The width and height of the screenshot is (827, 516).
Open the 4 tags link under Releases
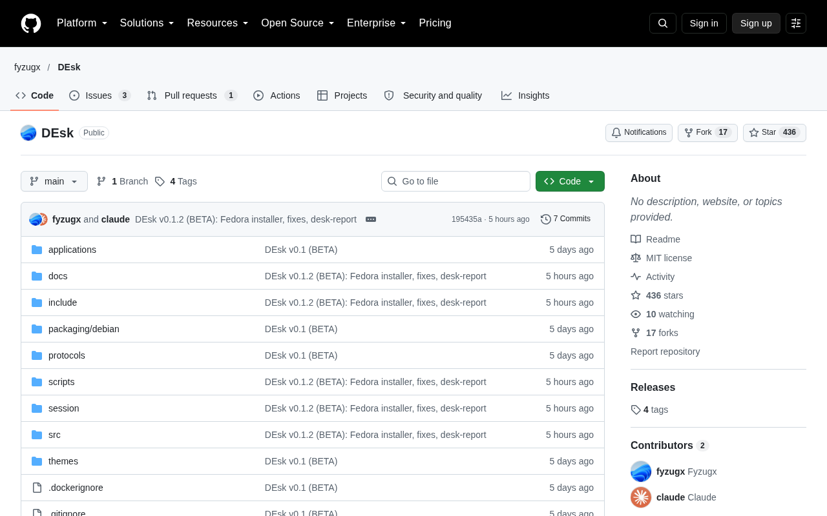649,410
